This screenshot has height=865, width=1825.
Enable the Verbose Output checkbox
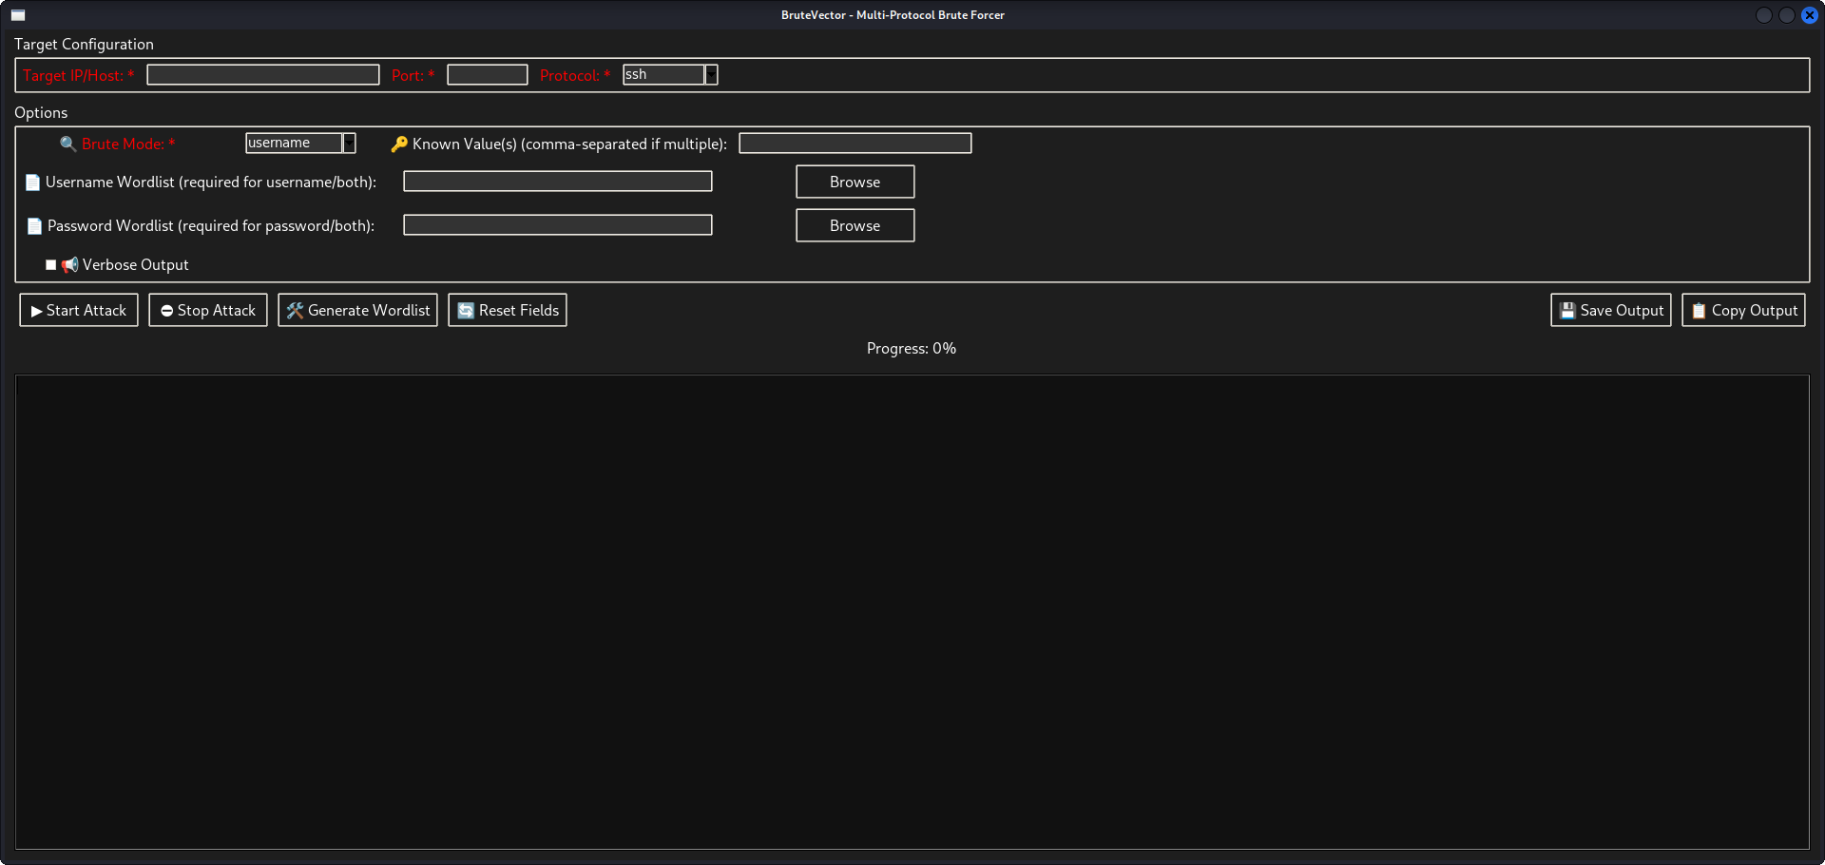pyautogui.click(x=51, y=264)
